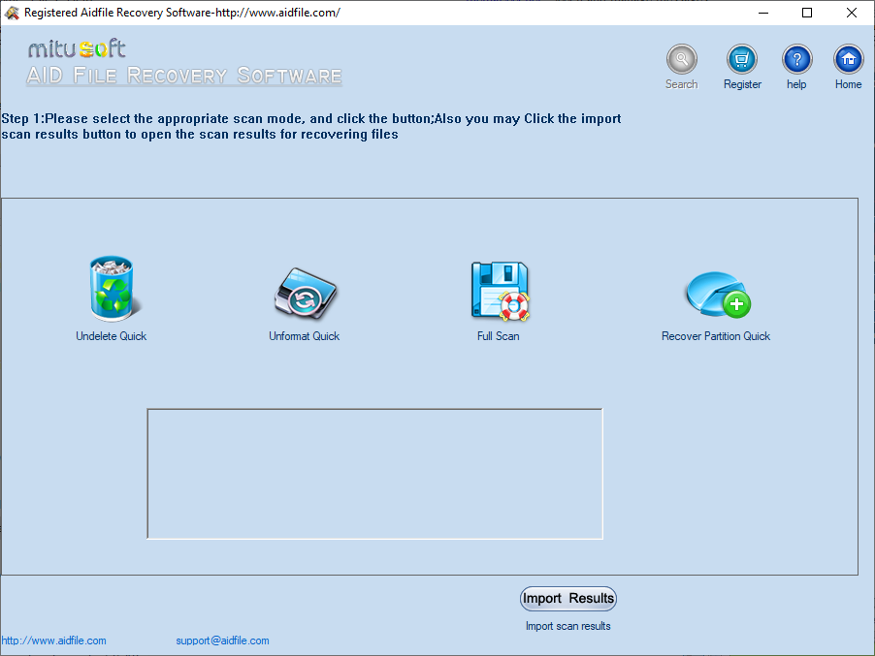
Task: Click the Undelete Quick caption text
Action: click(x=111, y=335)
